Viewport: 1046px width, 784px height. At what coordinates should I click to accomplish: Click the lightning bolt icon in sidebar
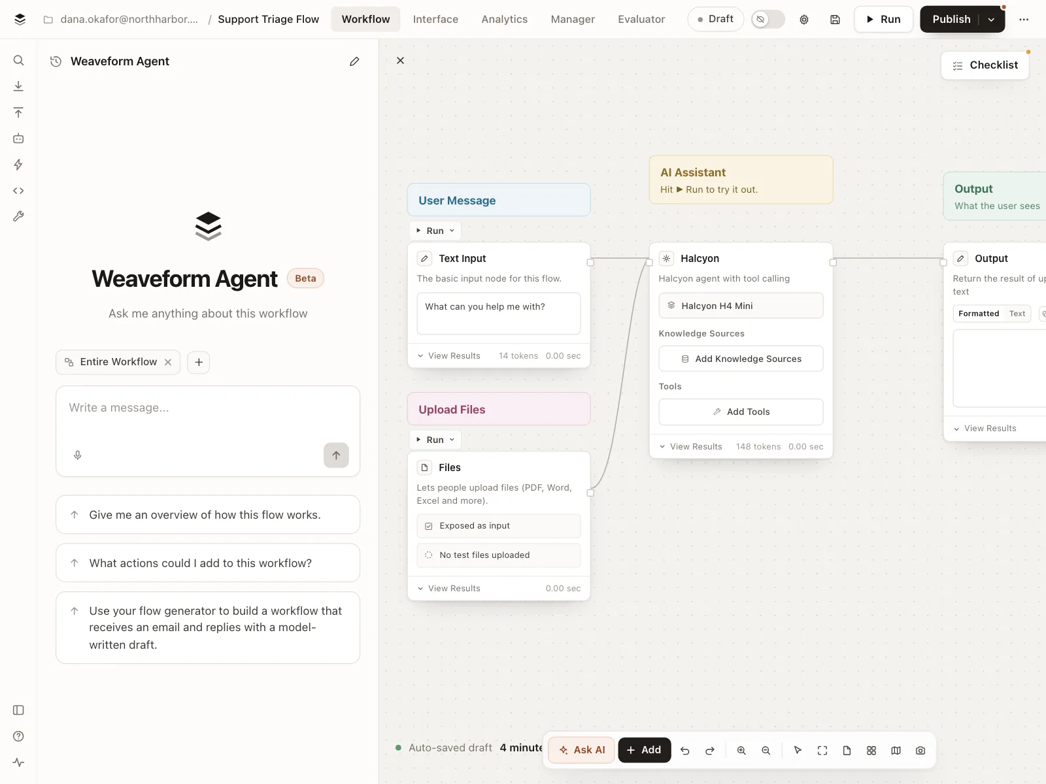point(18,165)
